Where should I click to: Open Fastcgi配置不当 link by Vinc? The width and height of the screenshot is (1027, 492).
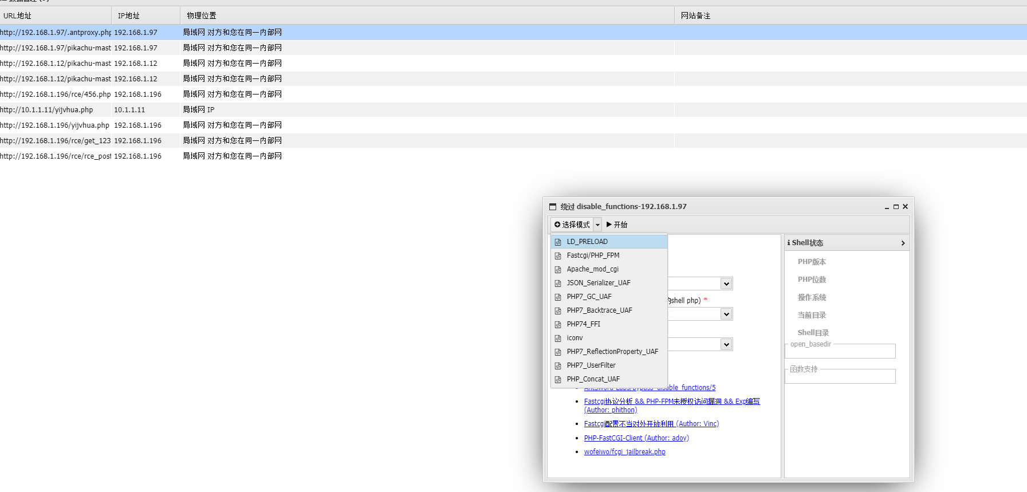(651, 424)
